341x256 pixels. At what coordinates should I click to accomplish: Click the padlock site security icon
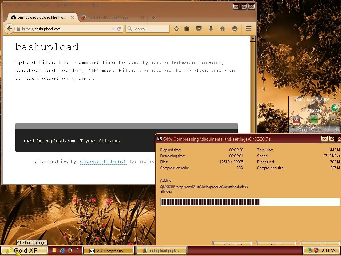pos(18,29)
